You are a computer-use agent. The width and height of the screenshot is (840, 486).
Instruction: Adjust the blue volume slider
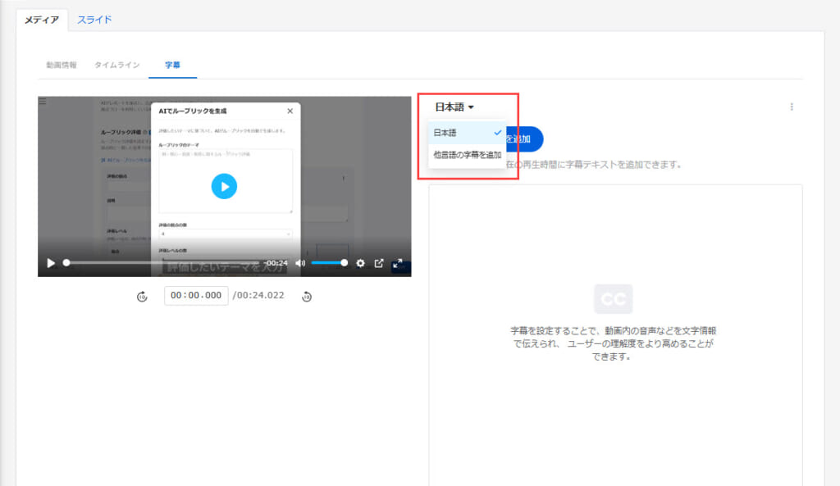pyautogui.click(x=328, y=263)
